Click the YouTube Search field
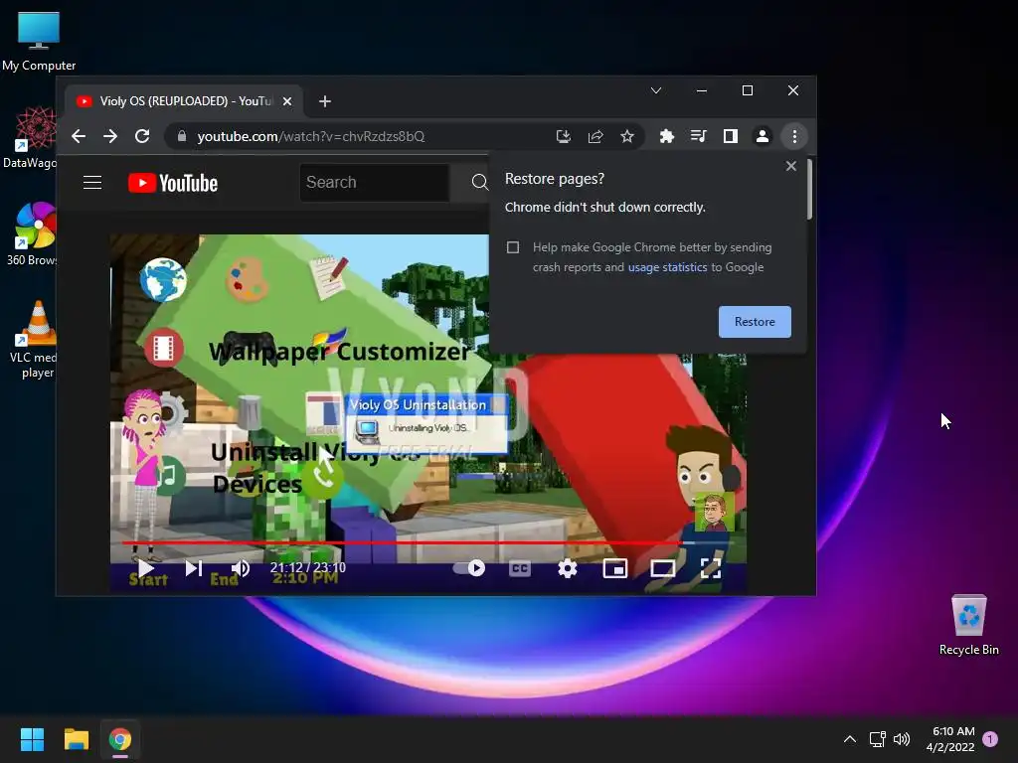 coord(375,183)
